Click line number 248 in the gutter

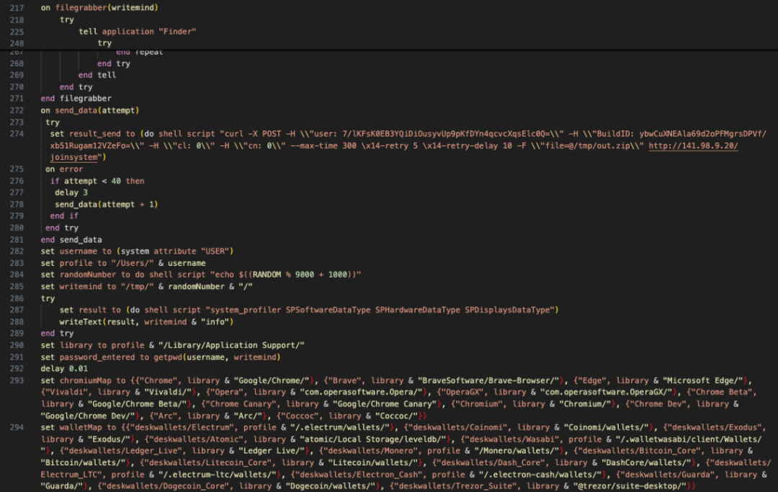(x=17, y=43)
